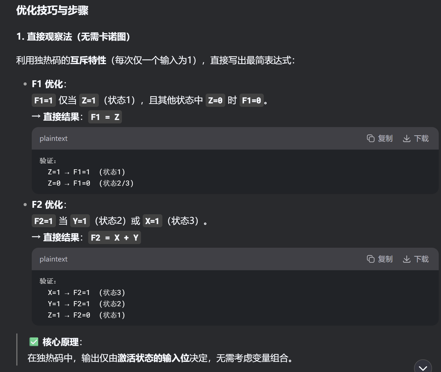Screen dimensions: 441x372
Task: Click the "F1=0" inline code chip
Action: [x=251, y=100]
